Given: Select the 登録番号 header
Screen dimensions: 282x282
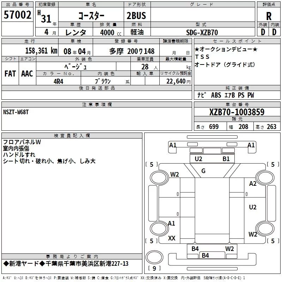Looking at the screenshot, I should click(126, 41).
